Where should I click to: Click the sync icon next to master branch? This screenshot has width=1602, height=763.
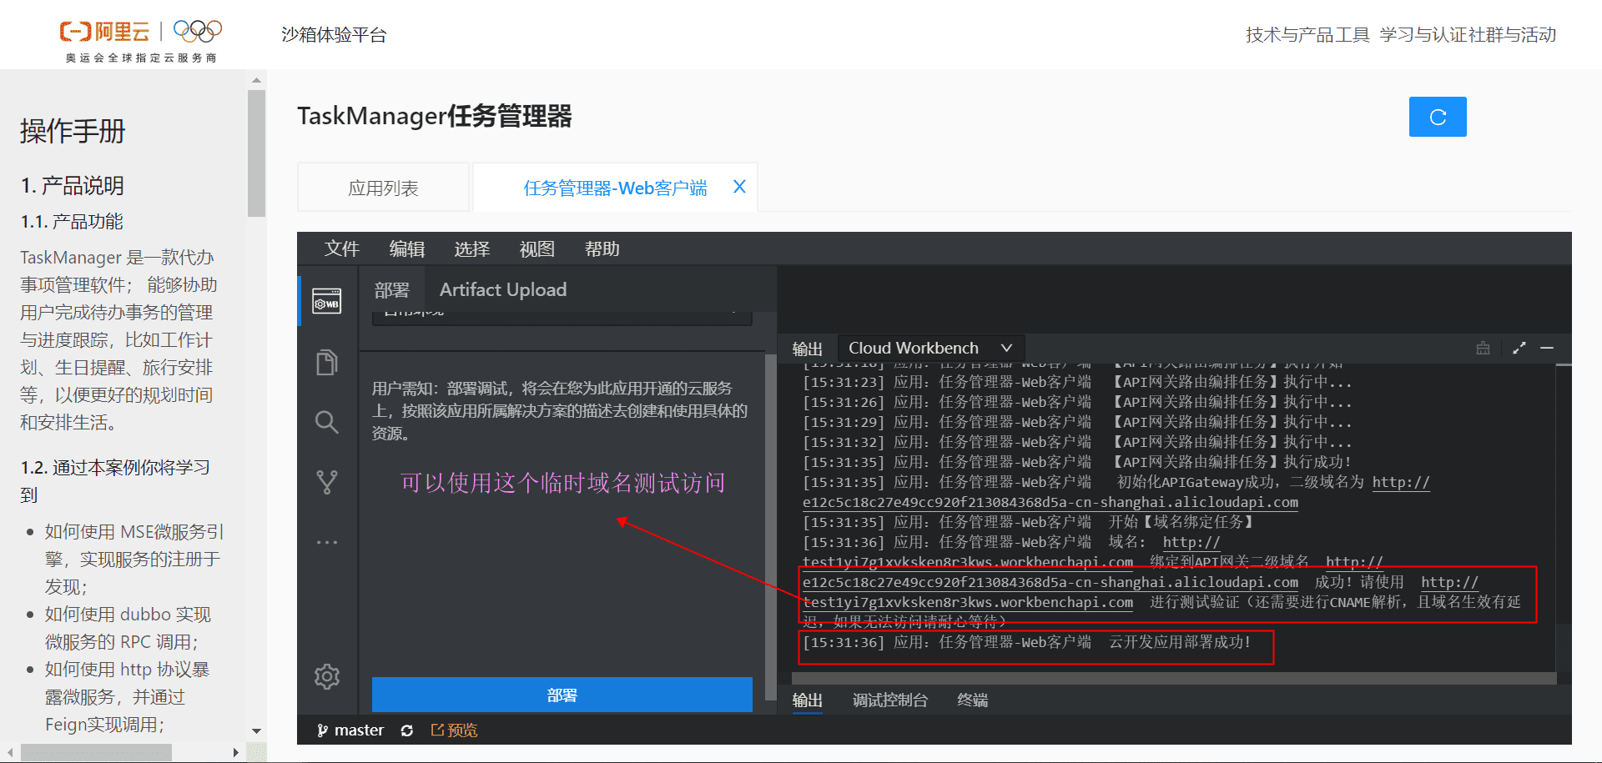[407, 730]
